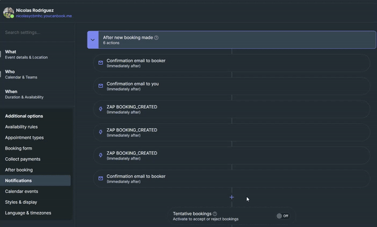Click the help icon next to Tentative bookings

coord(215,214)
